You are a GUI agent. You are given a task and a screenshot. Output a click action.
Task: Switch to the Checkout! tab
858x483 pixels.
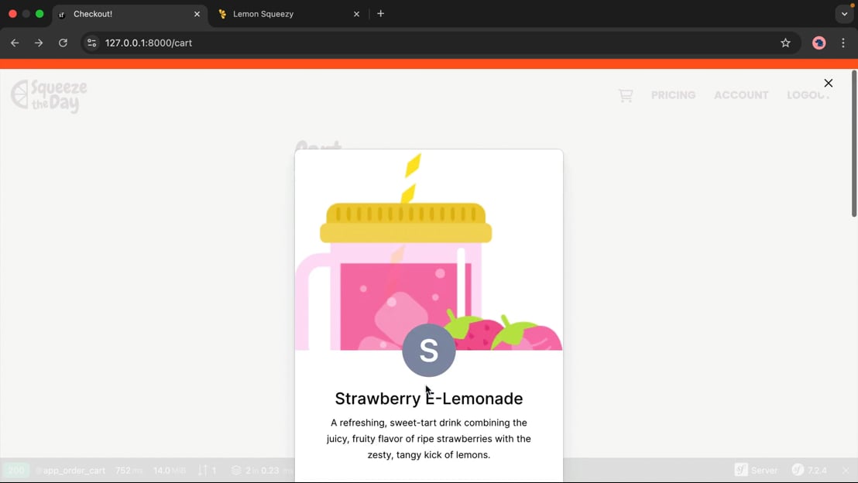click(129, 14)
